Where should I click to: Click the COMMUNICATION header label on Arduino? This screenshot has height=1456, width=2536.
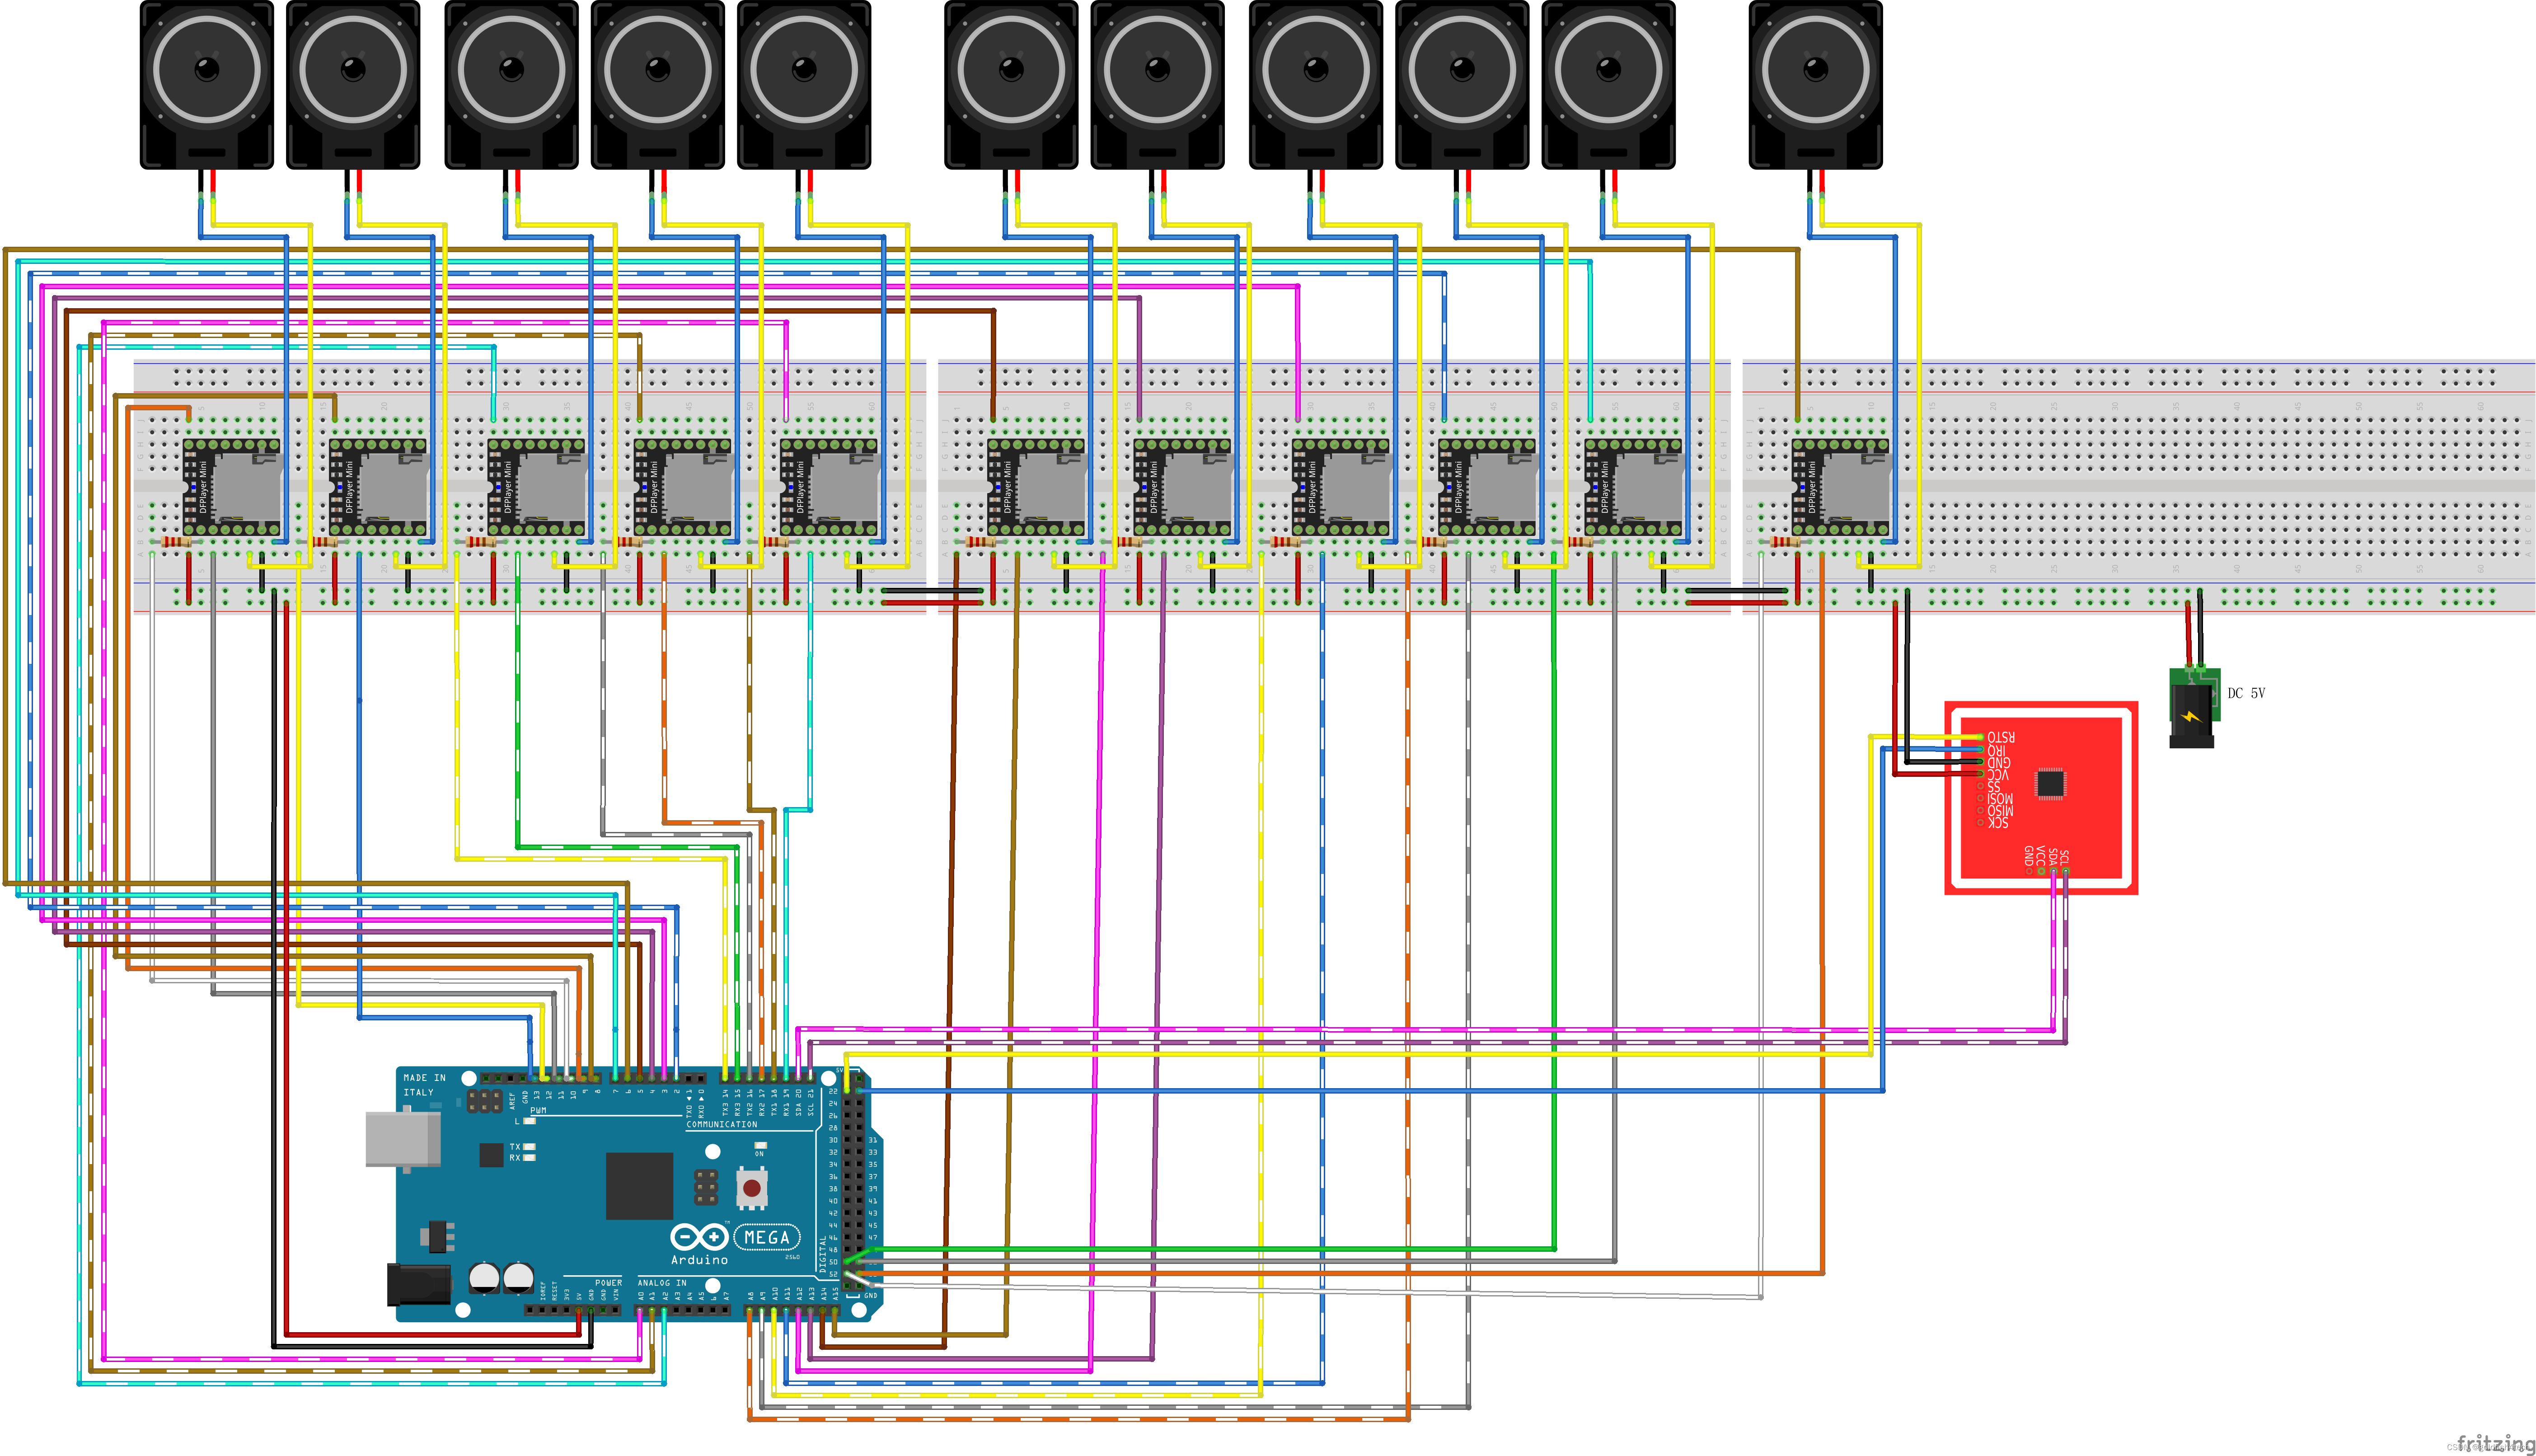point(722,1124)
